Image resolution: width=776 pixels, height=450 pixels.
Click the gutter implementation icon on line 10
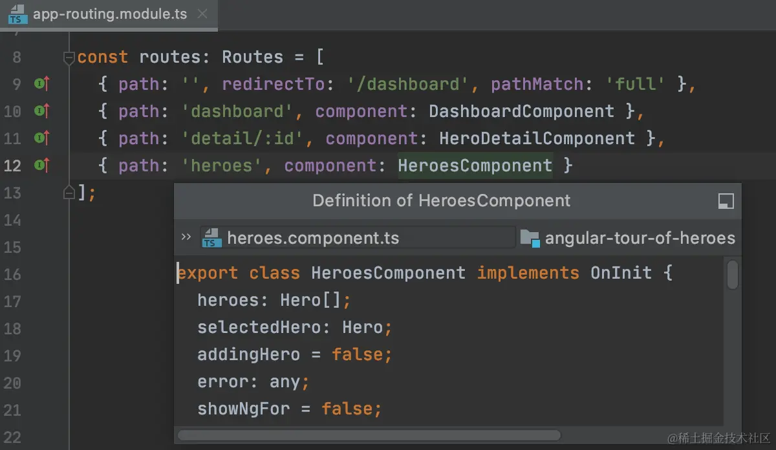click(x=42, y=111)
